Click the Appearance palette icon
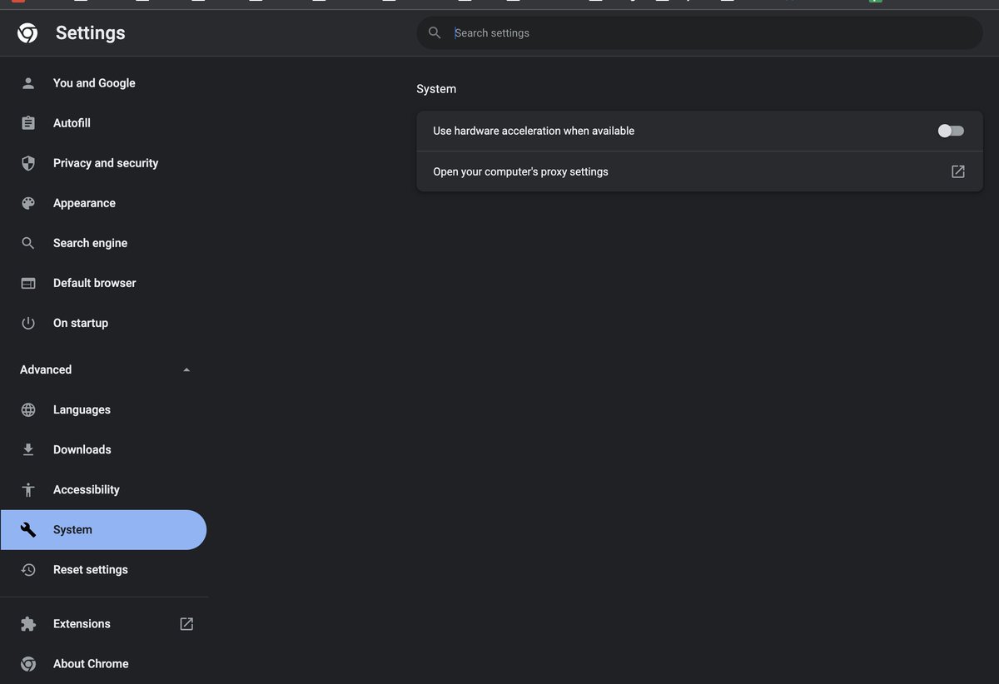 (x=27, y=203)
